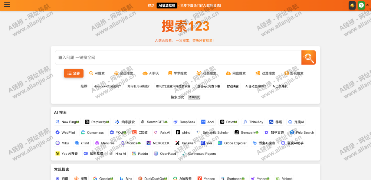This screenshot has height=180, width=371.
Task: Click the AI工具导航 suggestion
Action: (280, 86)
